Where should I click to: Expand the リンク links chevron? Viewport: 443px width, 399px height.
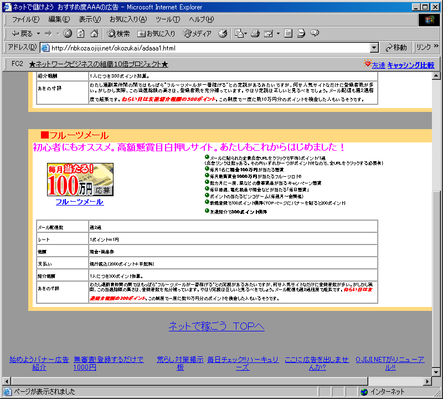pos(436,46)
